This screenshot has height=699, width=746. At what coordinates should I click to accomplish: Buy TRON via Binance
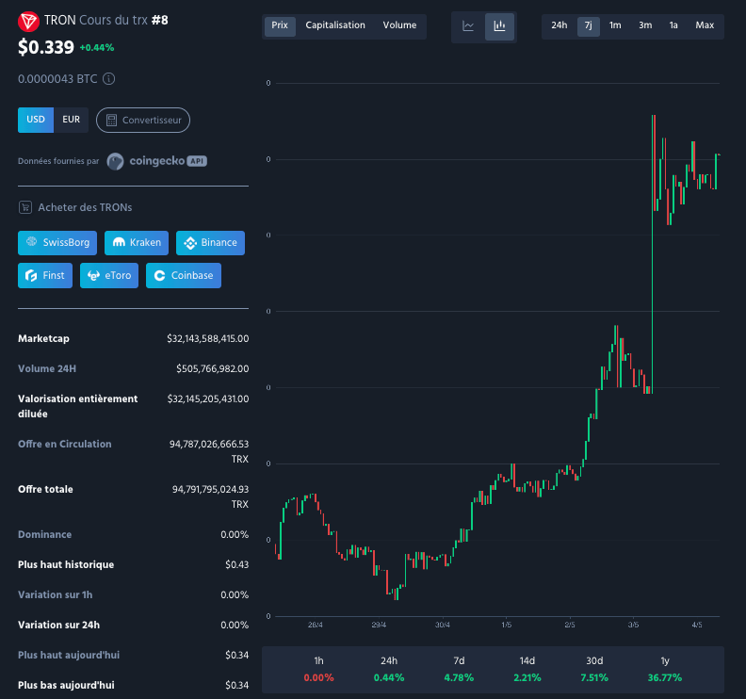click(210, 243)
